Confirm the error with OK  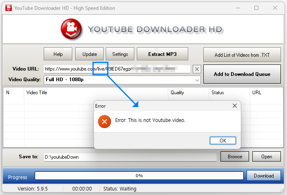[223, 140]
